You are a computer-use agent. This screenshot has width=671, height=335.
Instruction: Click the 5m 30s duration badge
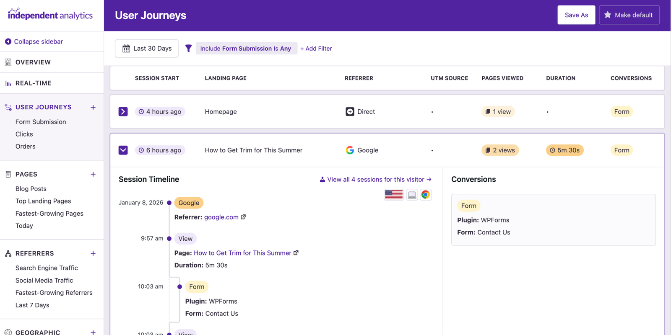pos(564,150)
